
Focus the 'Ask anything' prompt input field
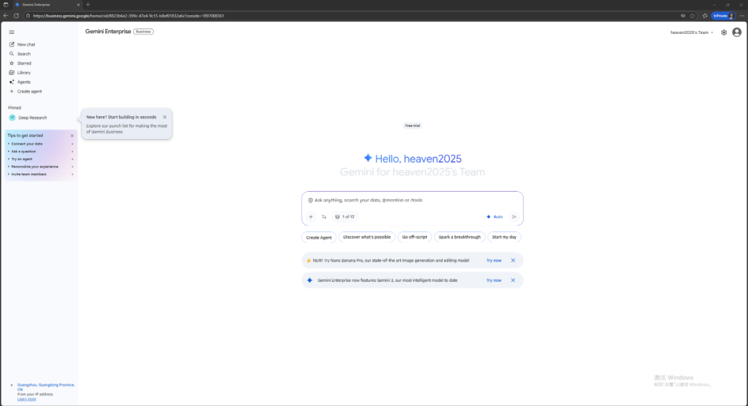409,200
